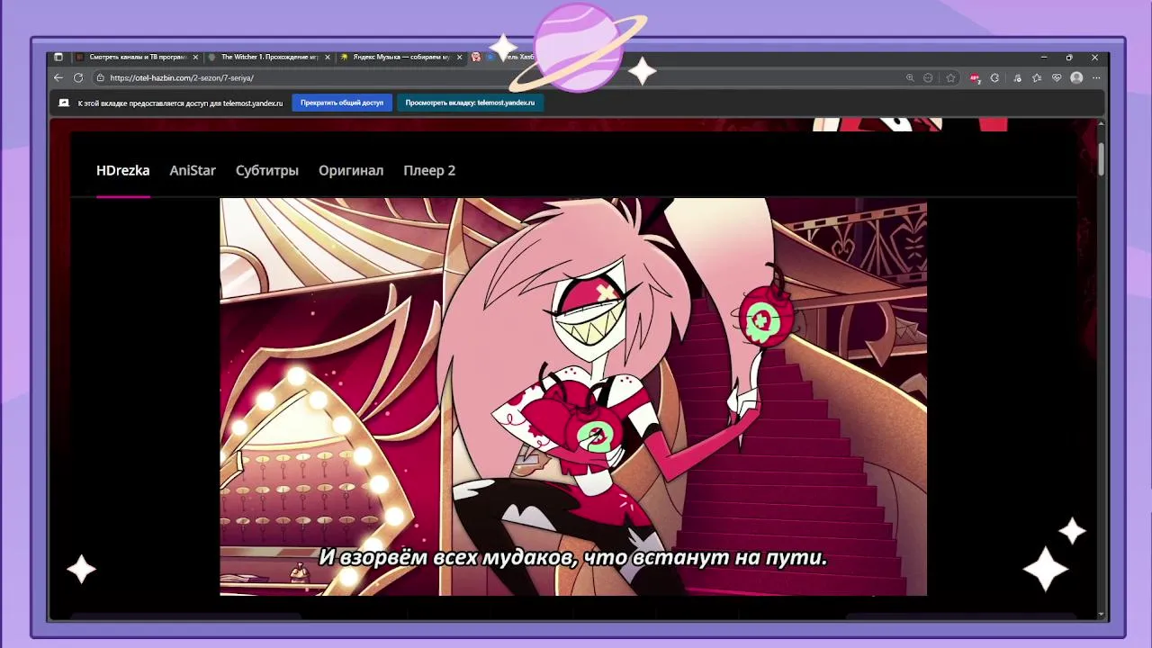Open Browser essentials heart icon
This screenshot has width=1152, height=648.
tap(1057, 78)
